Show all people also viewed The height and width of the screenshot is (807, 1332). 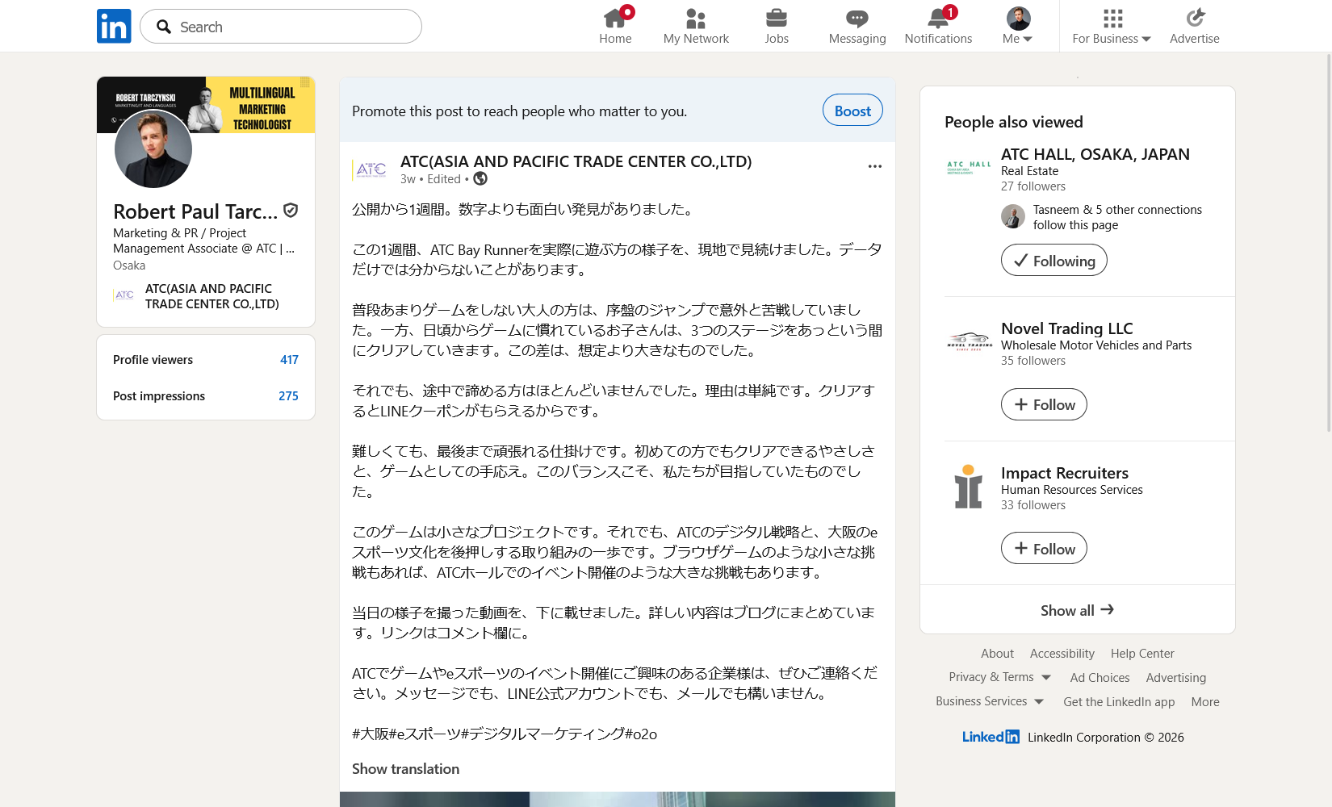pos(1078,610)
